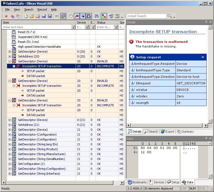The image size is (214, 192).
Task: Click the wLength info icon
Action: click(x=132, y=102)
